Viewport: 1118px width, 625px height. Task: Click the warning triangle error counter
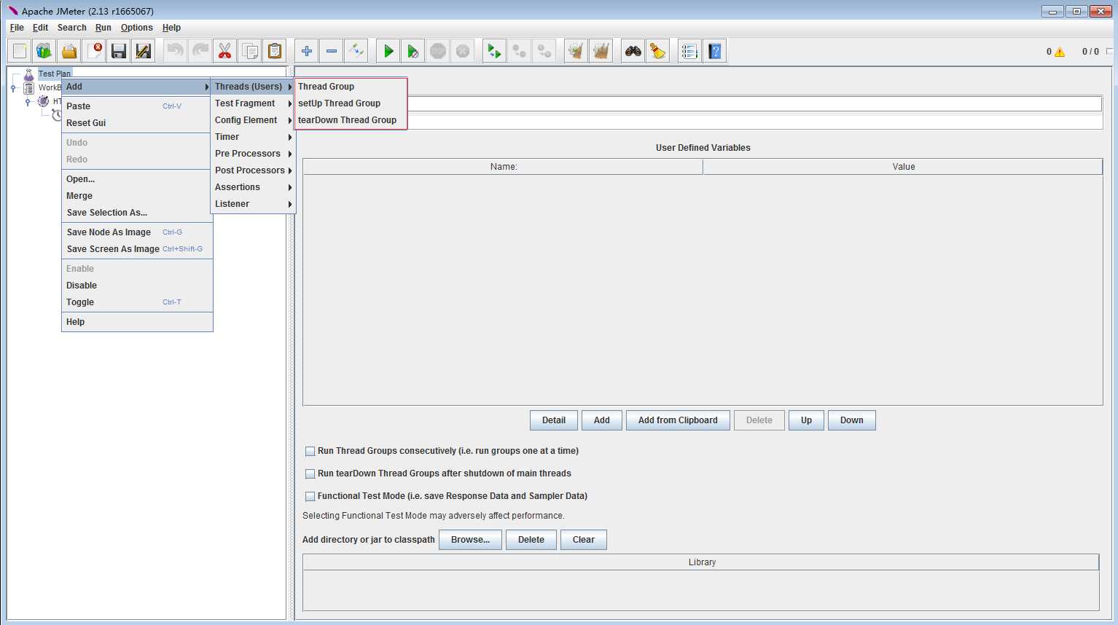point(1060,52)
